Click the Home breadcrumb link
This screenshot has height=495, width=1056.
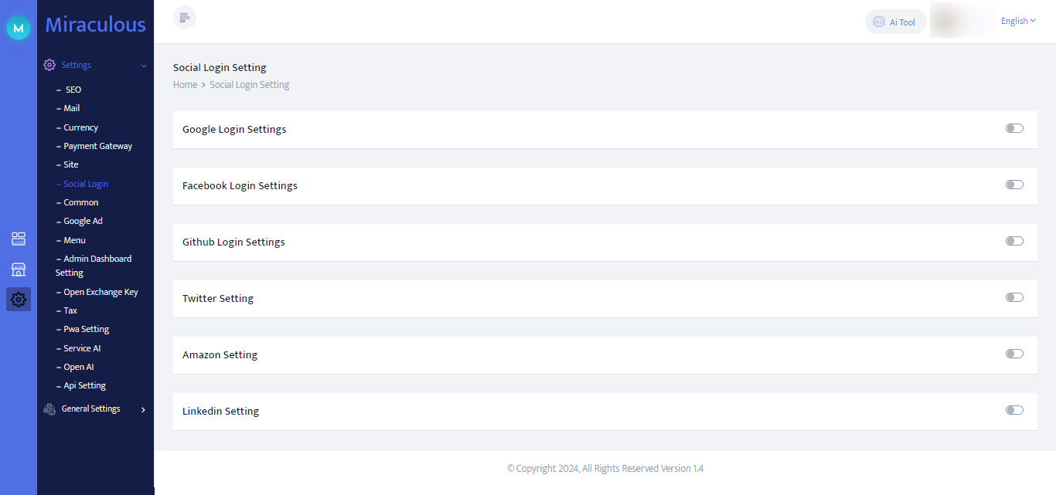(x=186, y=85)
